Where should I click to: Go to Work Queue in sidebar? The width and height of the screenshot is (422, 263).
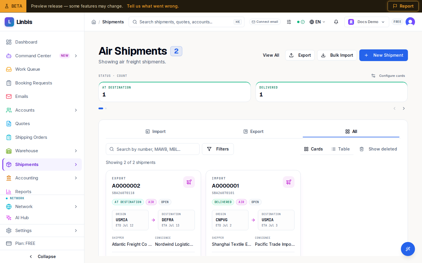[42, 69]
